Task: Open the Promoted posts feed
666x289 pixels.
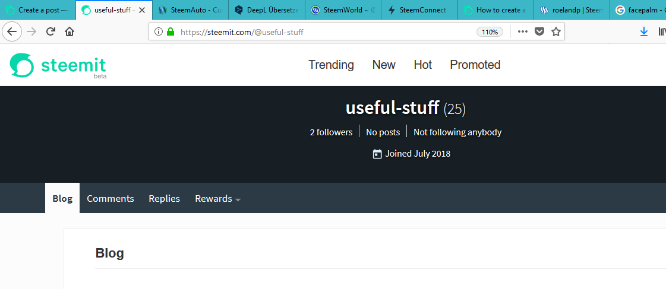Action: (x=475, y=65)
